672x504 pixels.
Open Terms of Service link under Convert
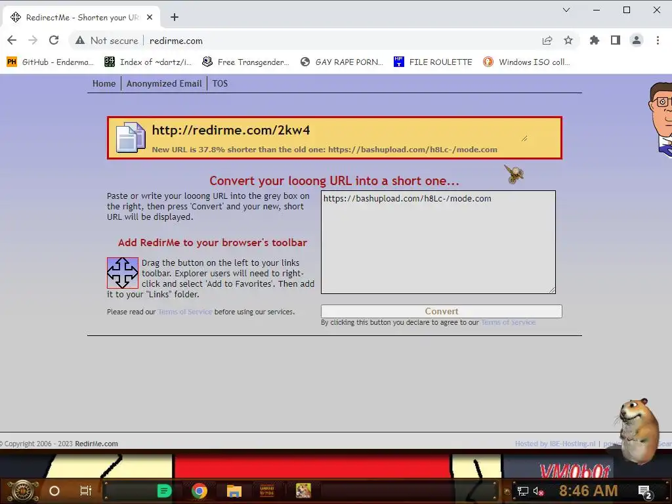click(509, 322)
